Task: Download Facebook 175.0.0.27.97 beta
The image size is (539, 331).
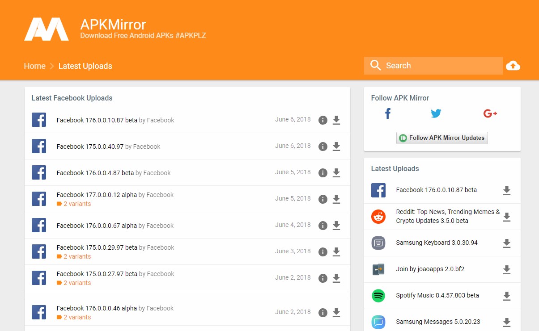Action: coord(336,278)
